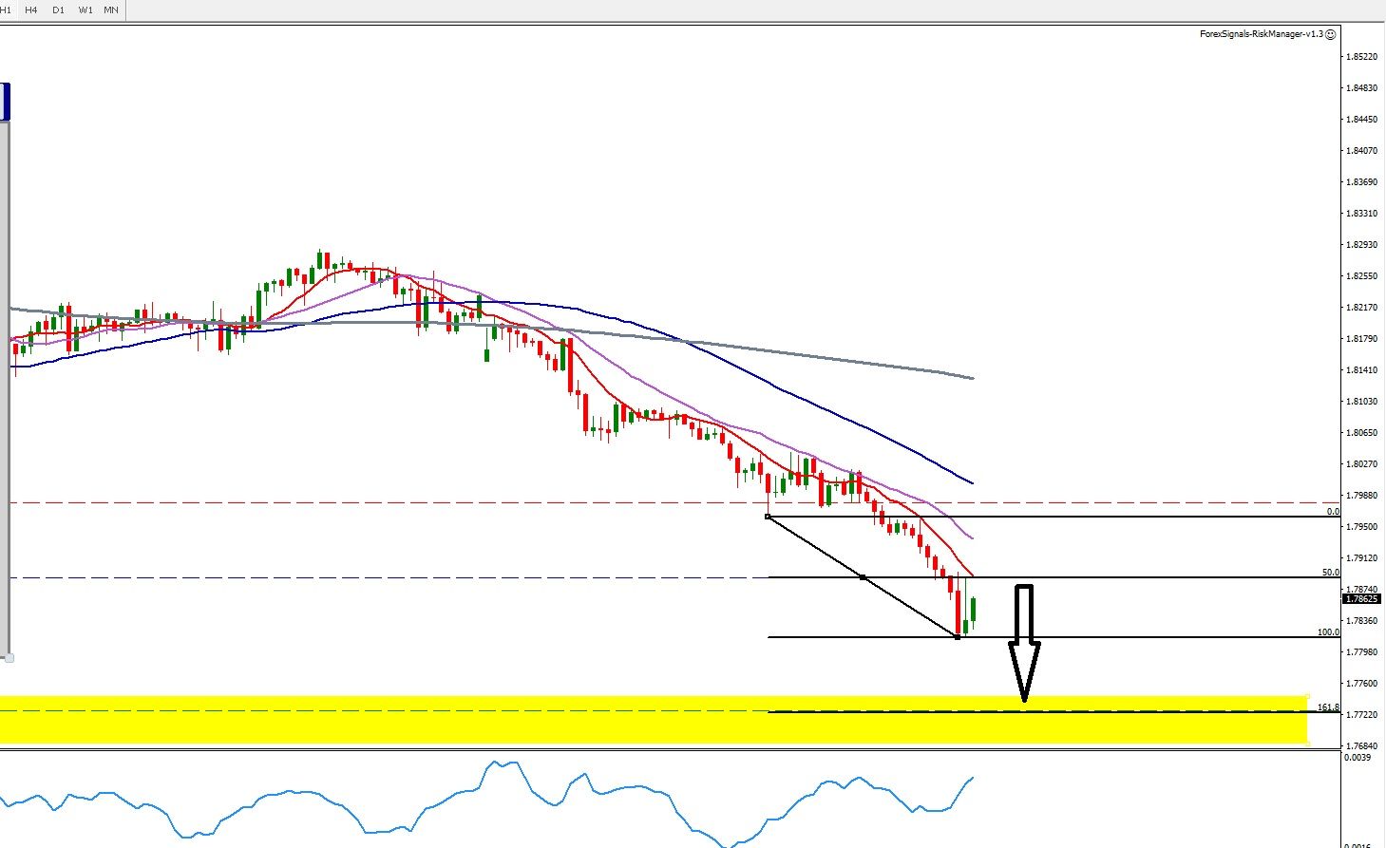Screen dimensions: 1386x848
Task: Select the Fibonacci 161.8 level label
Action: pos(1328,707)
